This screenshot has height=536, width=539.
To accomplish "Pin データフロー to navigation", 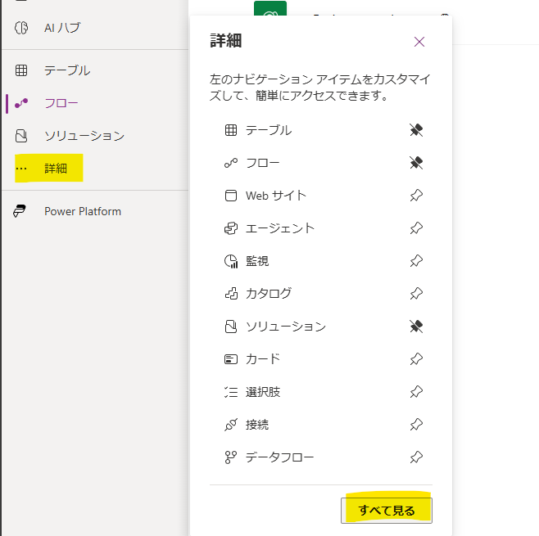I will 416,457.
